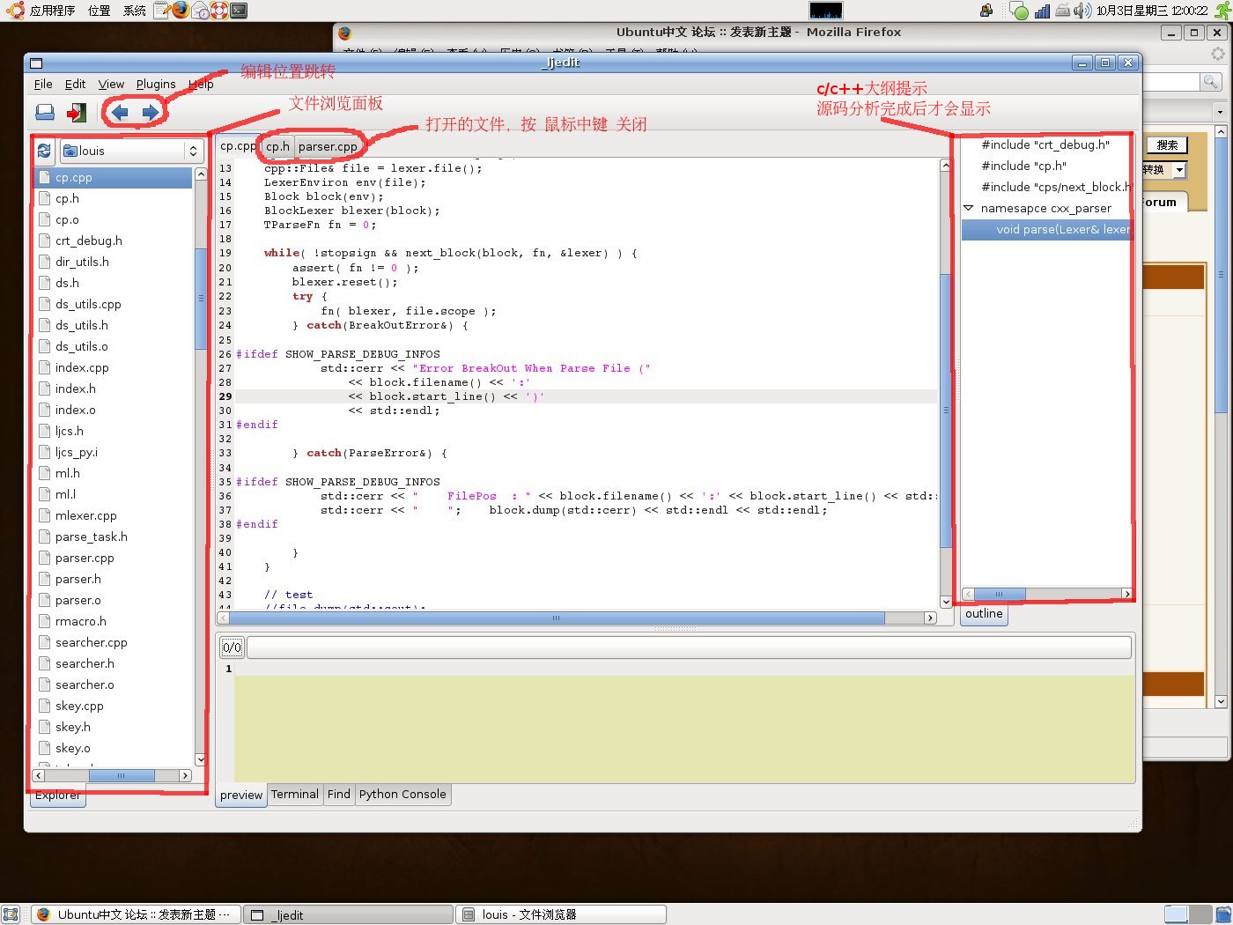Viewport: 1233px width, 925px height.
Task: Click the show desktop icon in bottom panel
Action: tap(11, 914)
